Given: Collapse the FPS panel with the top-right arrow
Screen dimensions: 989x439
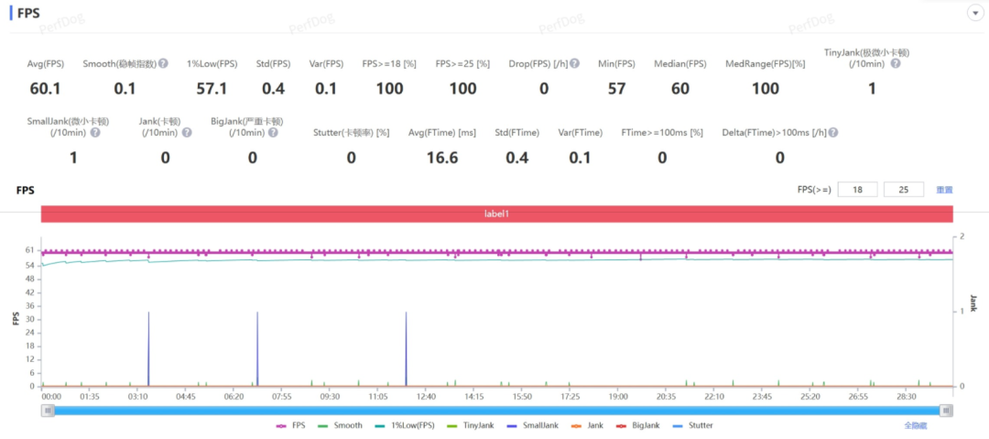Looking at the screenshot, I should [976, 13].
